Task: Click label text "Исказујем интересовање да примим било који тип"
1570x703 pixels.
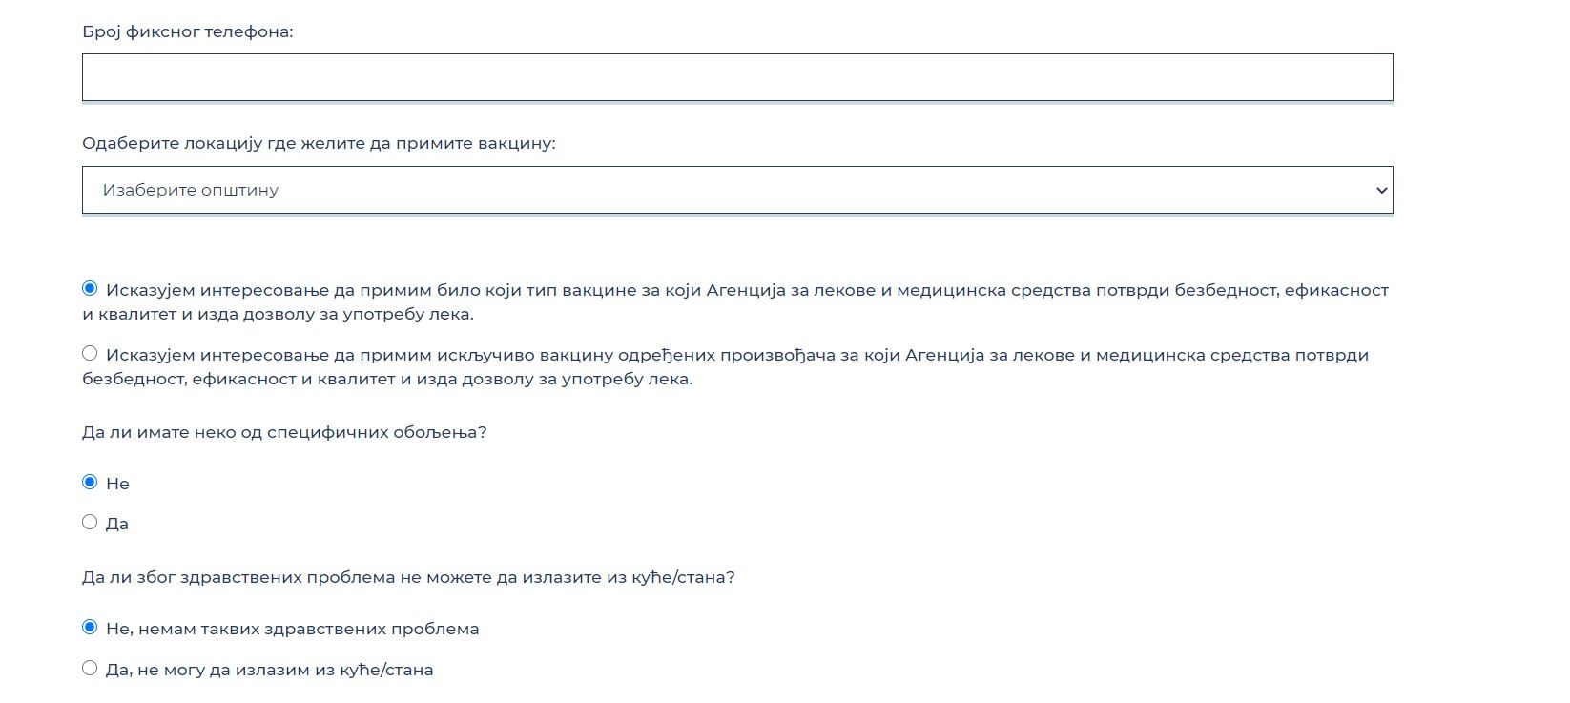Action: (382, 290)
